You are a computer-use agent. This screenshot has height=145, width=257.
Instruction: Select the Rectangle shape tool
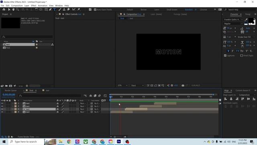pos(46,10)
